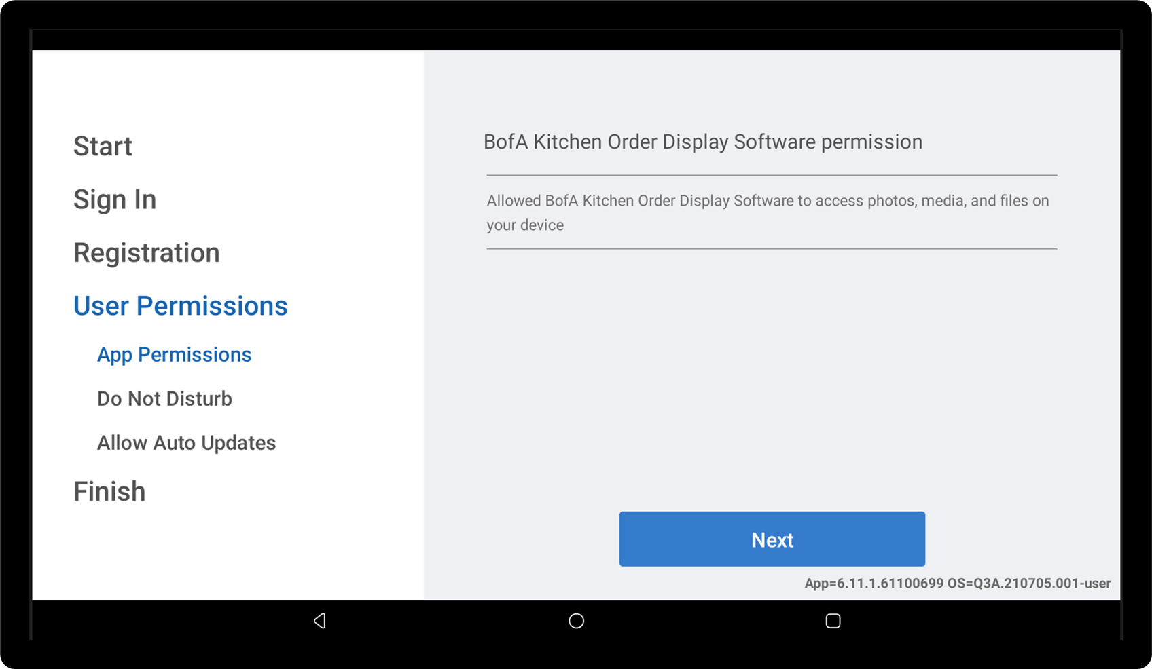Jump to the Finish step

point(109,492)
